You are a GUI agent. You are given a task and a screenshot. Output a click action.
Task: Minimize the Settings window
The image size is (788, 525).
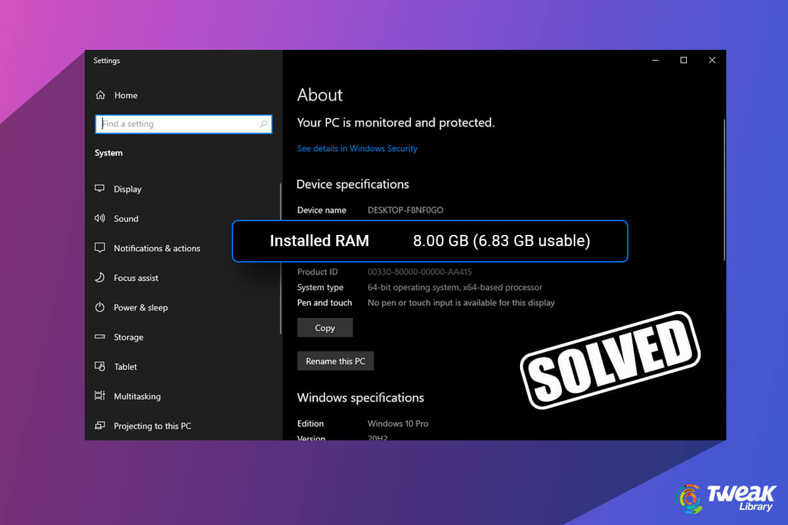655,60
